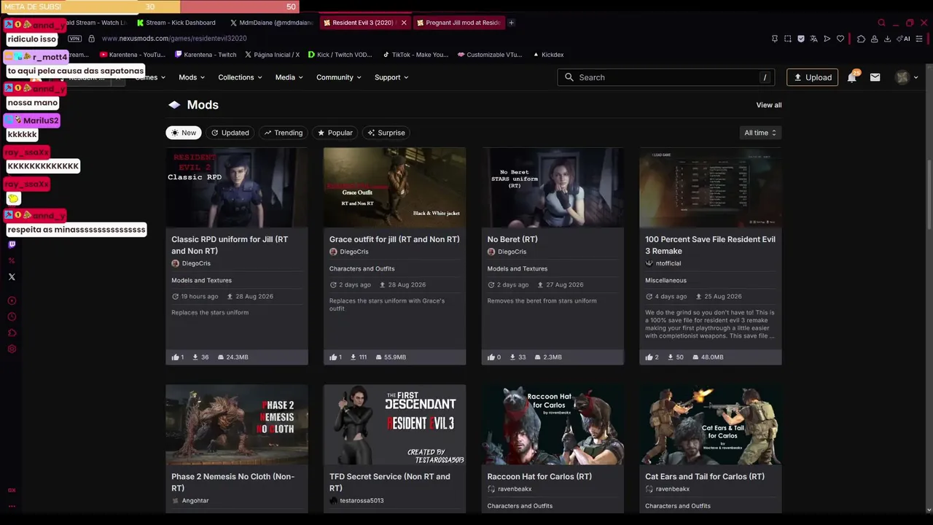This screenshot has height=525, width=933.
Task: Open author ravenbeakx under Raccoon Hat mod
Action: [x=514, y=489]
